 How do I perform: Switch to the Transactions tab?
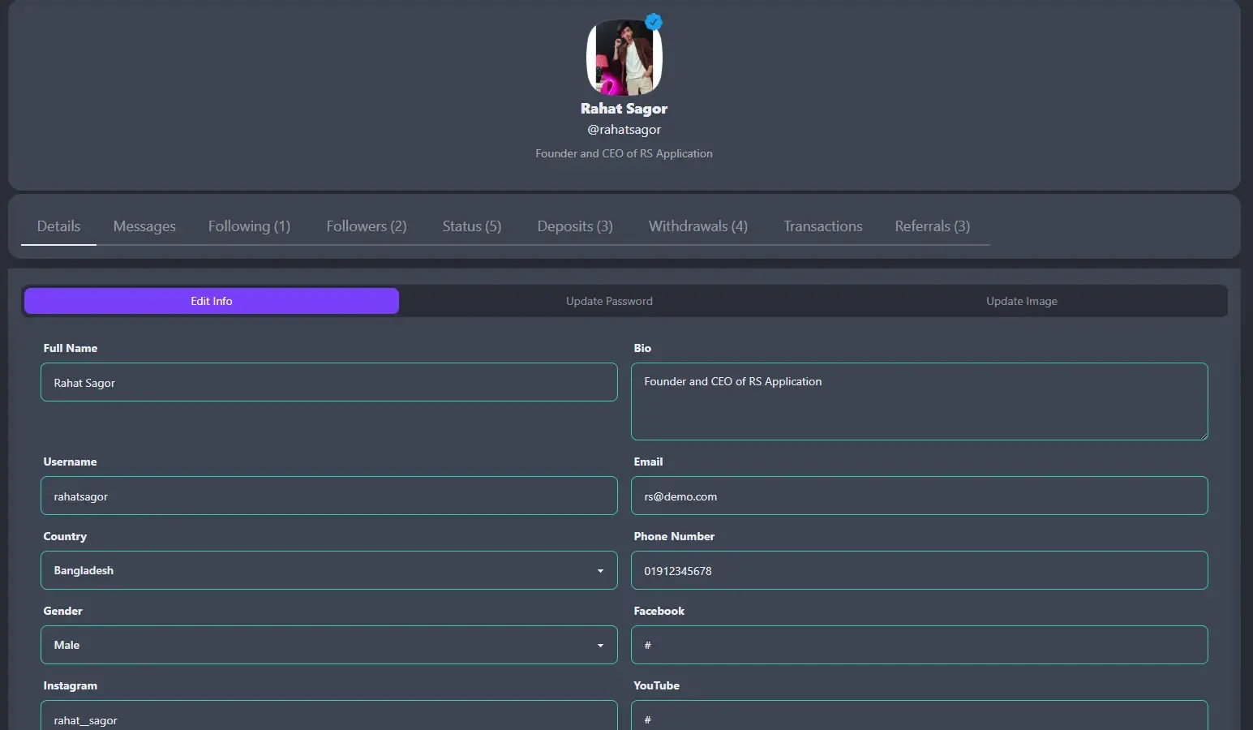(822, 226)
